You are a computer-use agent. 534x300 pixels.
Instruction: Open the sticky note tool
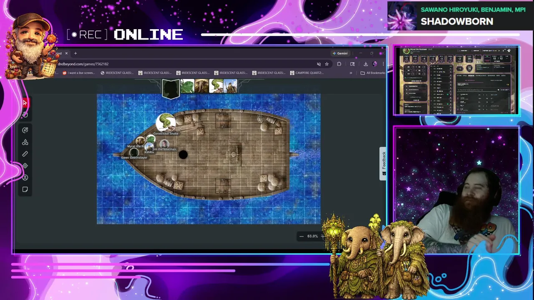tap(25, 190)
